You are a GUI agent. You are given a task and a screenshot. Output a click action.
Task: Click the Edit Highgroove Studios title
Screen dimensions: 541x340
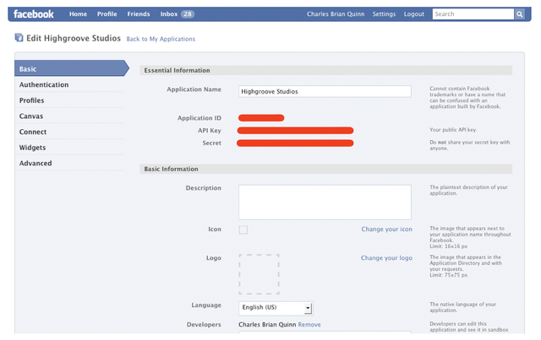pos(74,38)
